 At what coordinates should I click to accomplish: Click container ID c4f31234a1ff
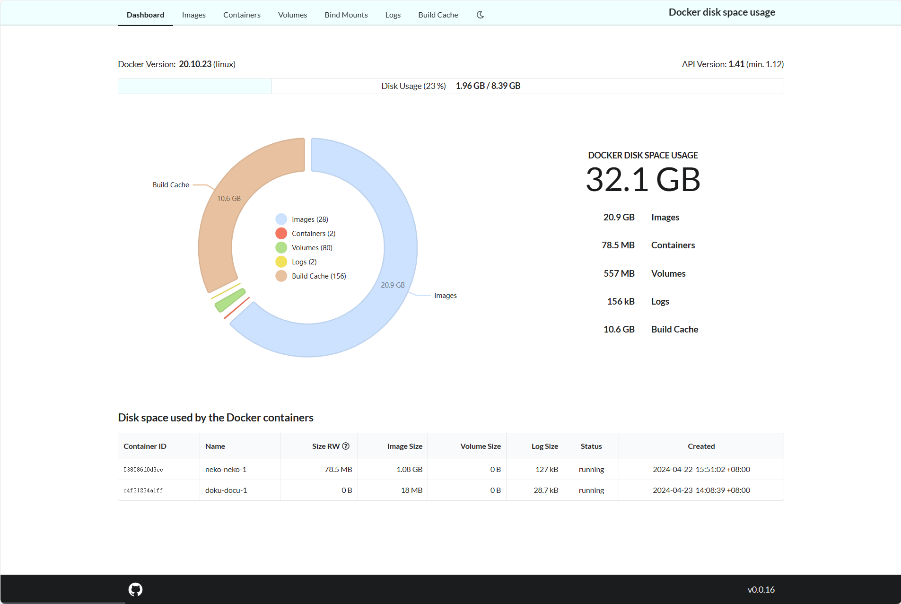click(143, 490)
